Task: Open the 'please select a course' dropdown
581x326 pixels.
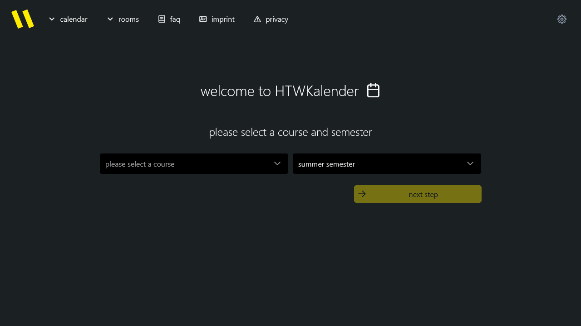Action: pyautogui.click(x=186, y=164)
